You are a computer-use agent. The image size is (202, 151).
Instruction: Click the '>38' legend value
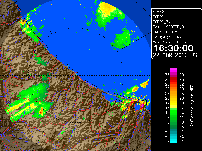(x=166, y=70)
